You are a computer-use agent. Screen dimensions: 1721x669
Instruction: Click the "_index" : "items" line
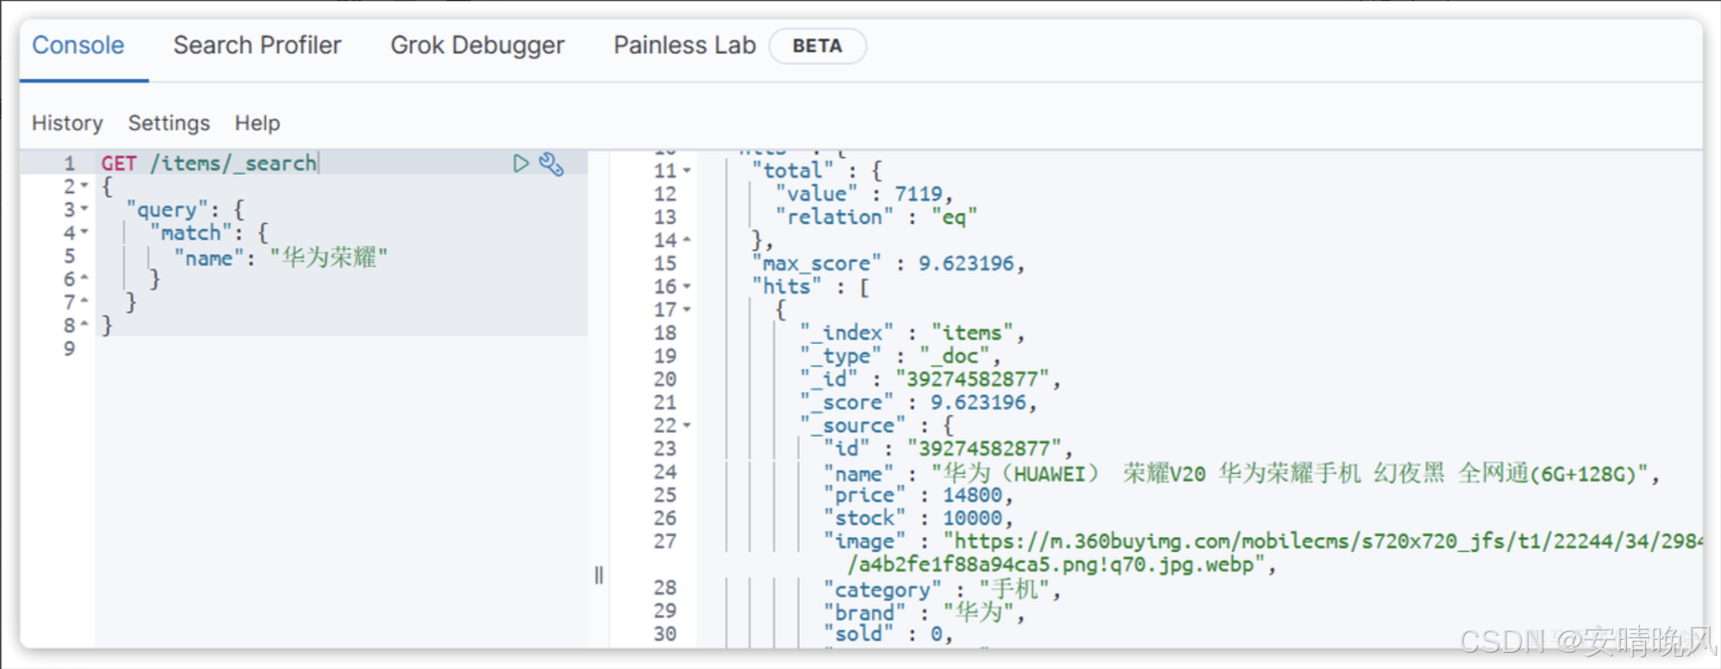click(911, 333)
